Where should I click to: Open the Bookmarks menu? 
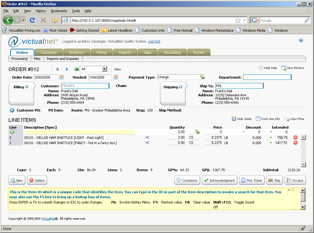[x=59, y=11]
